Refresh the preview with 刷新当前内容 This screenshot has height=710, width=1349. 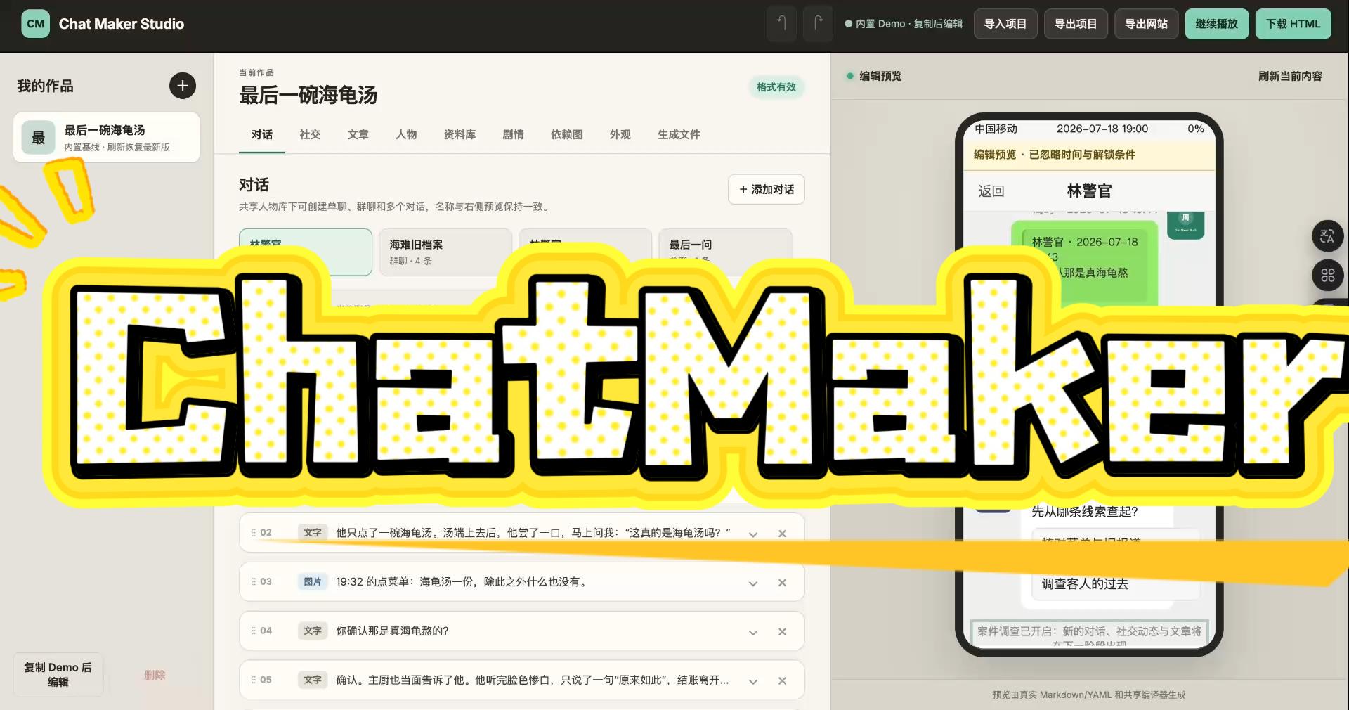tap(1290, 76)
